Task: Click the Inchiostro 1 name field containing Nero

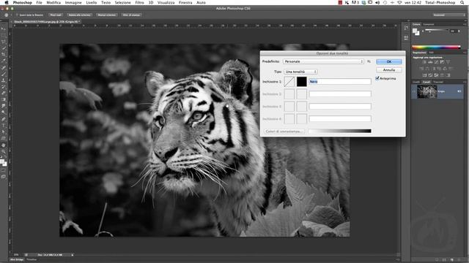Action: 340,81
